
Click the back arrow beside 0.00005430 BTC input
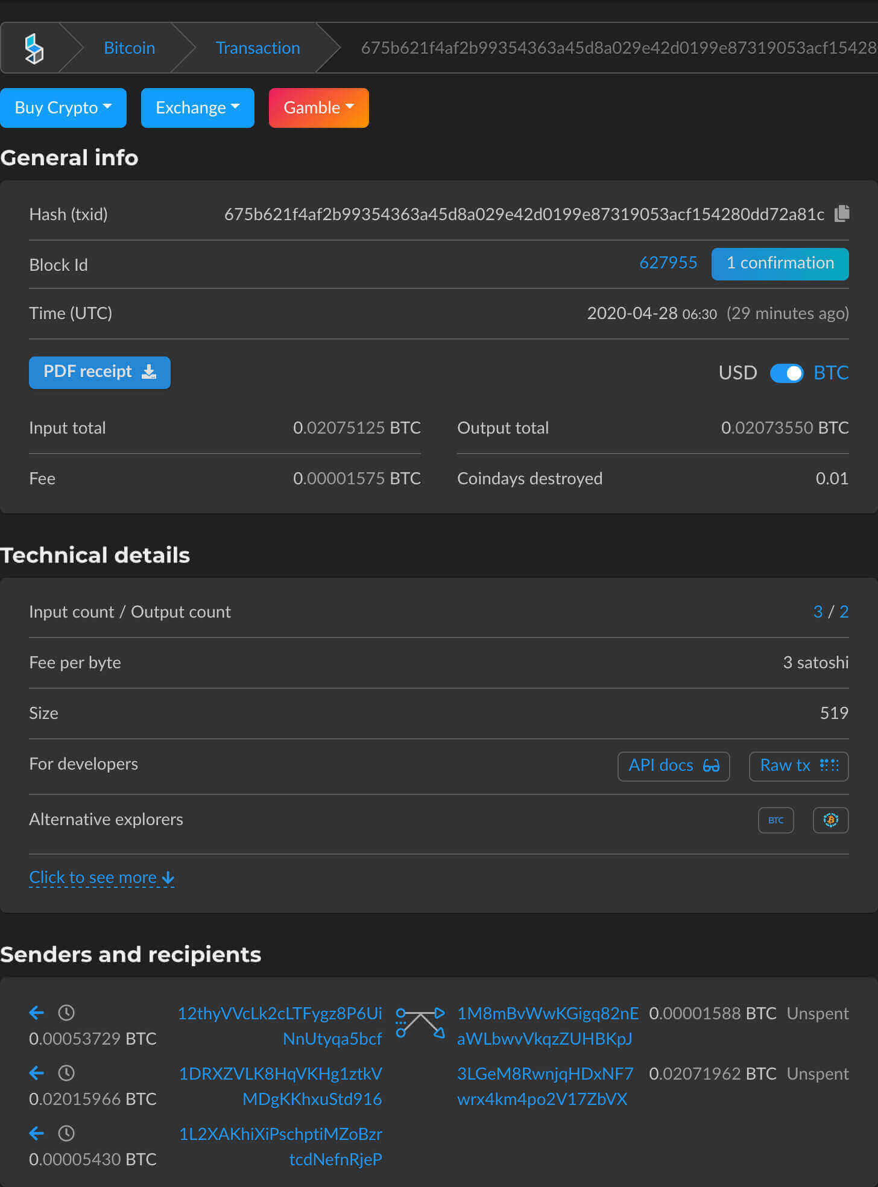tap(37, 1133)
